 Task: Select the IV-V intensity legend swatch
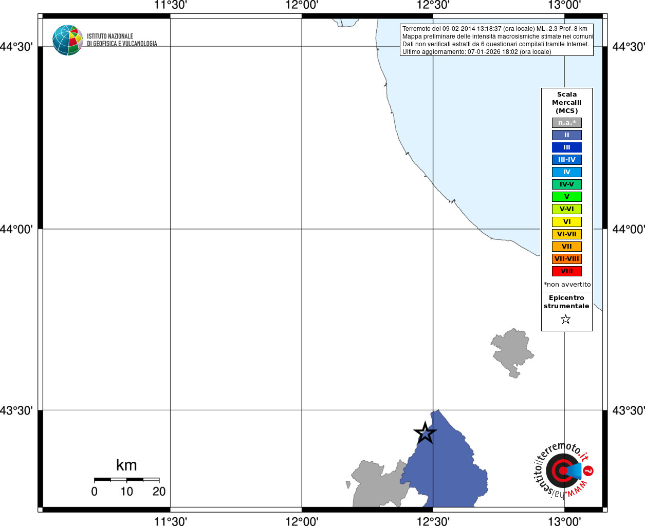click(567, 184)
